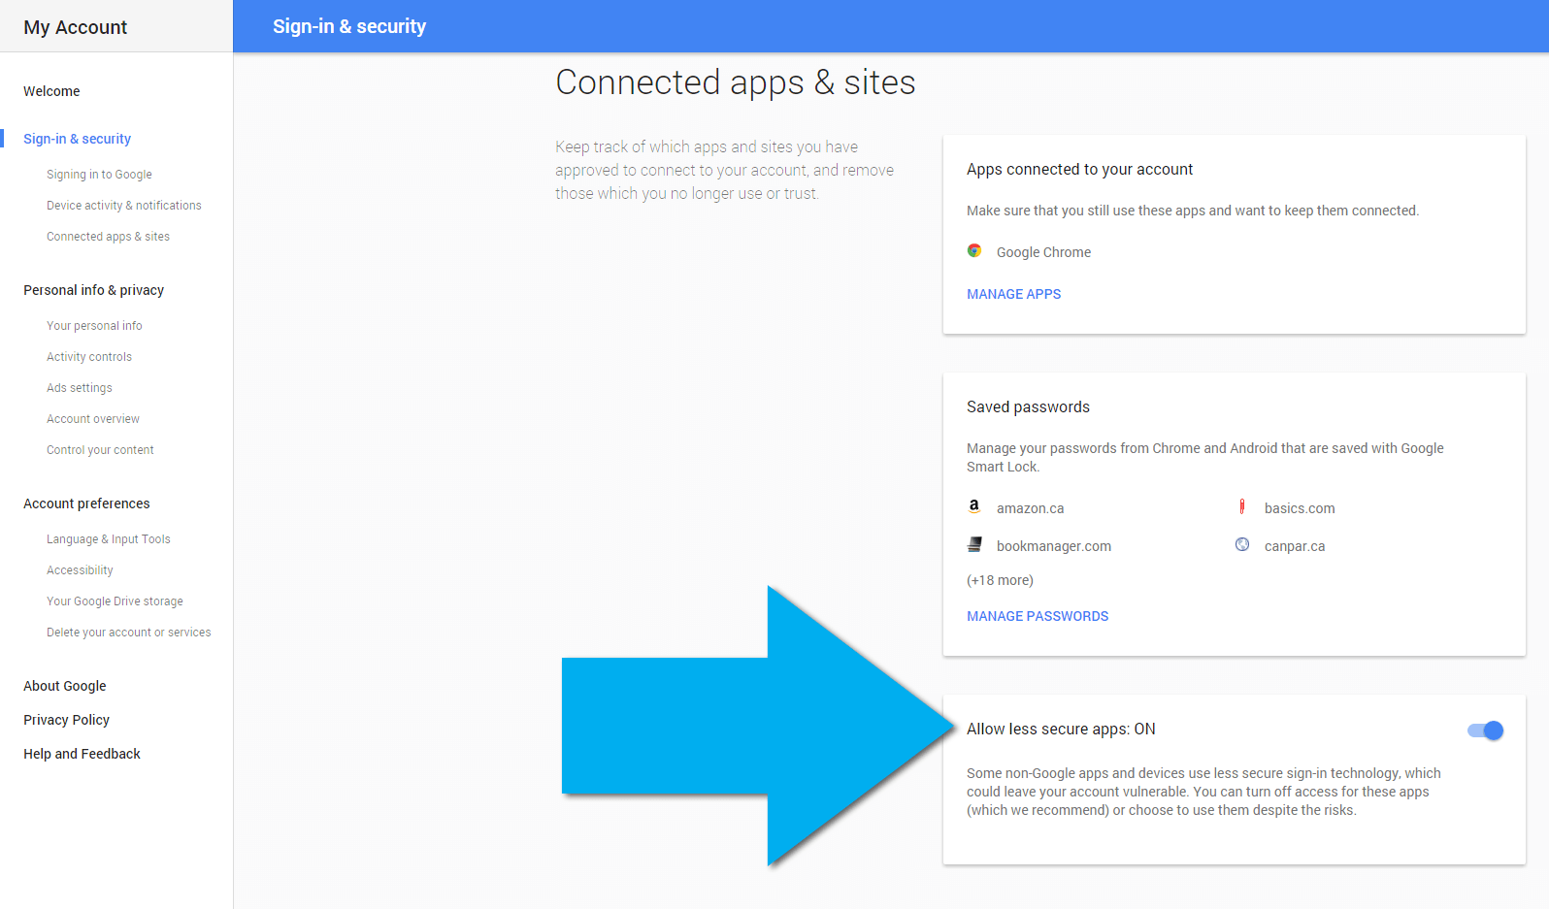Select Connected apps & sites sidebar item
The height and width of the screenshot is (909, 1549).
pos(108,237)
